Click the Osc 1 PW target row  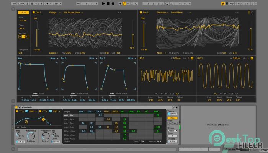click(71, 116)
